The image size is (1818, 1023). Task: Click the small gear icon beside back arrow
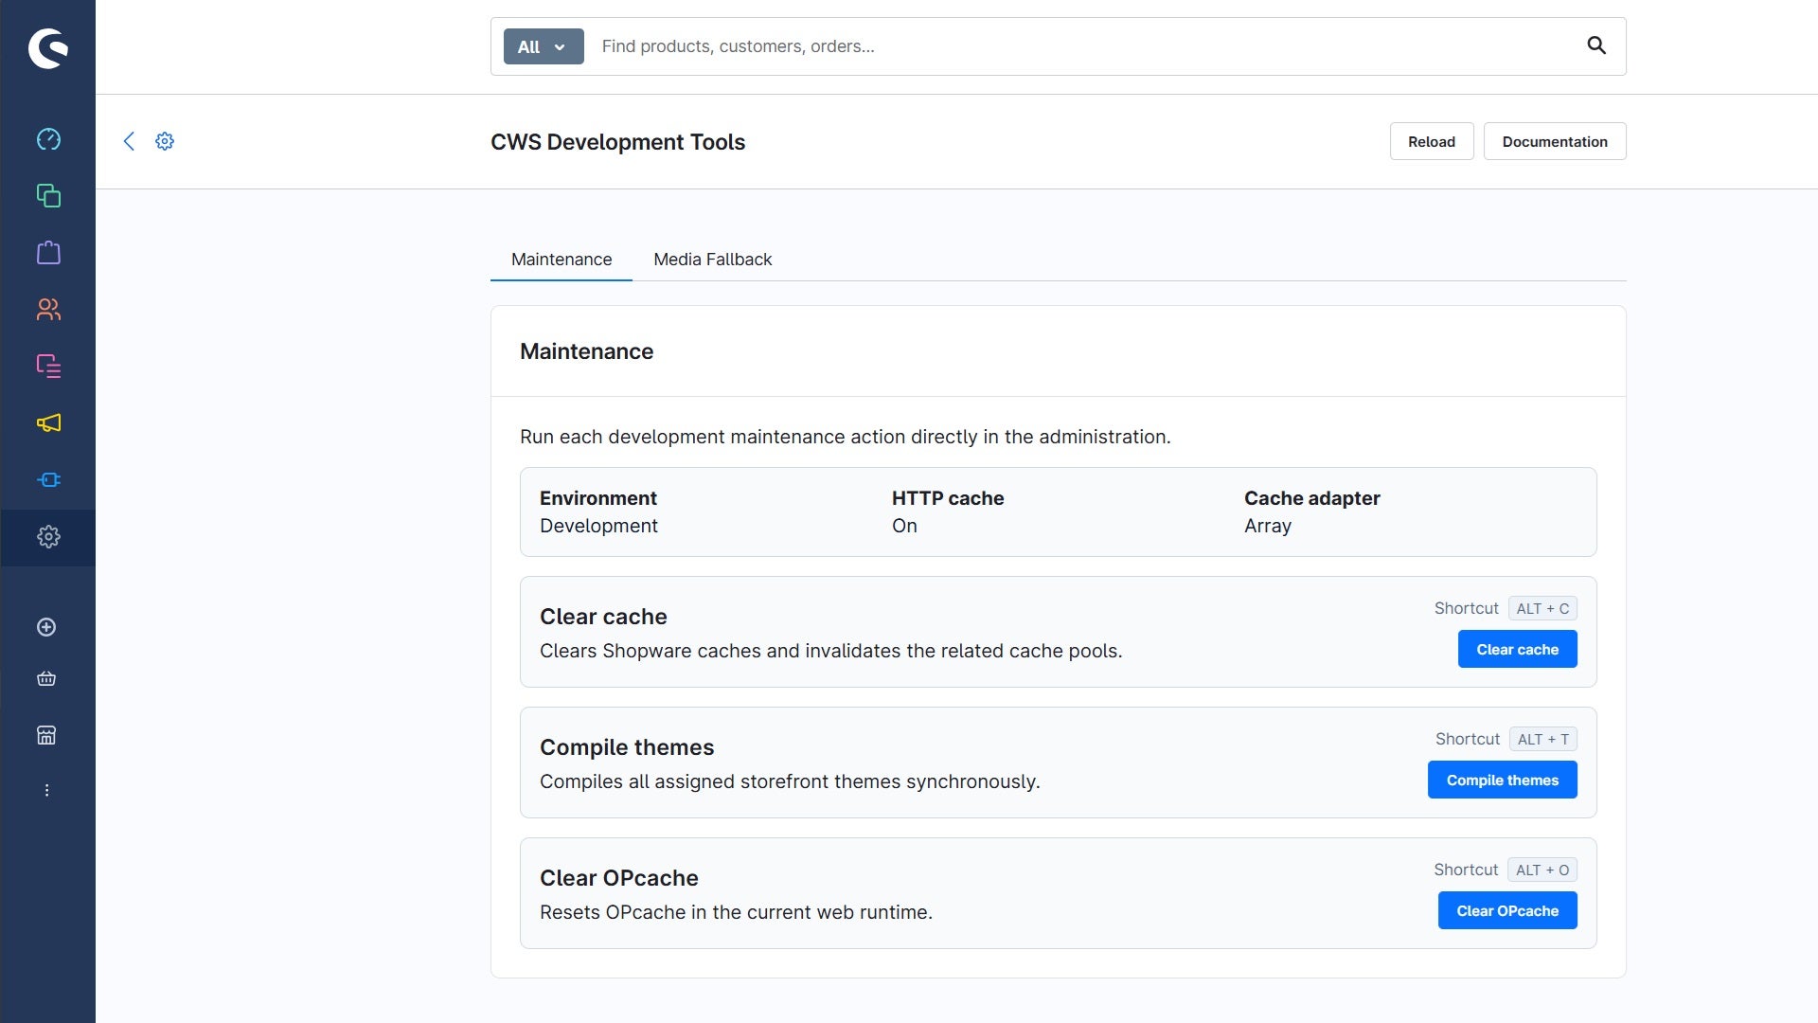tap(165, 141)
